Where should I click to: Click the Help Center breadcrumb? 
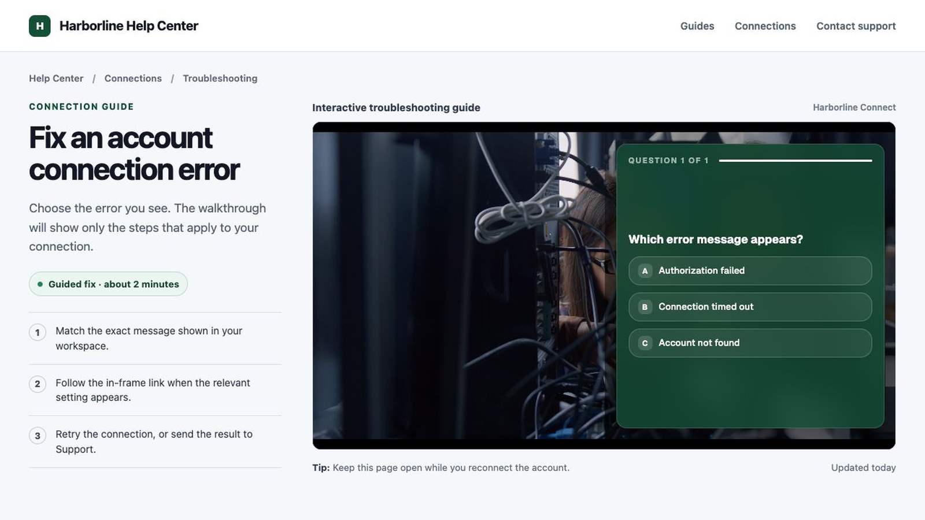tap(56, 79)
